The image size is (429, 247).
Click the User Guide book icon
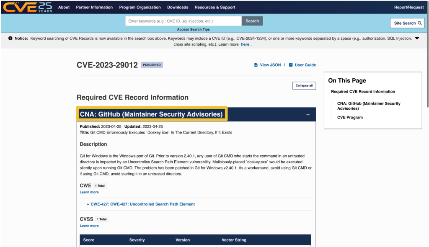coord(291,65)
